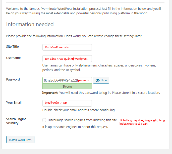
Task: Click the 'Welcome to the famous five-minute' paragraph
Action: click(83, 11)
